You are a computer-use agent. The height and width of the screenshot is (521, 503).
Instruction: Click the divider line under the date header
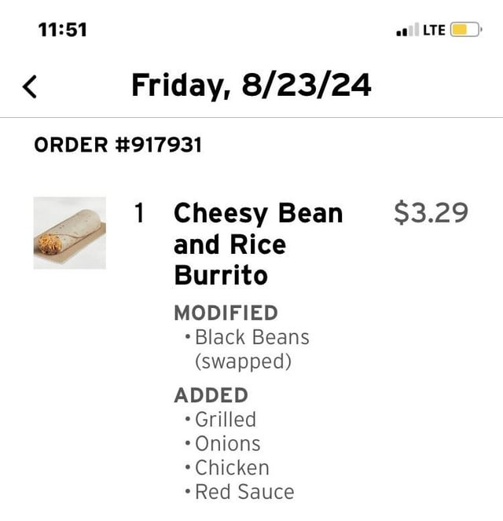click(251, 118)
